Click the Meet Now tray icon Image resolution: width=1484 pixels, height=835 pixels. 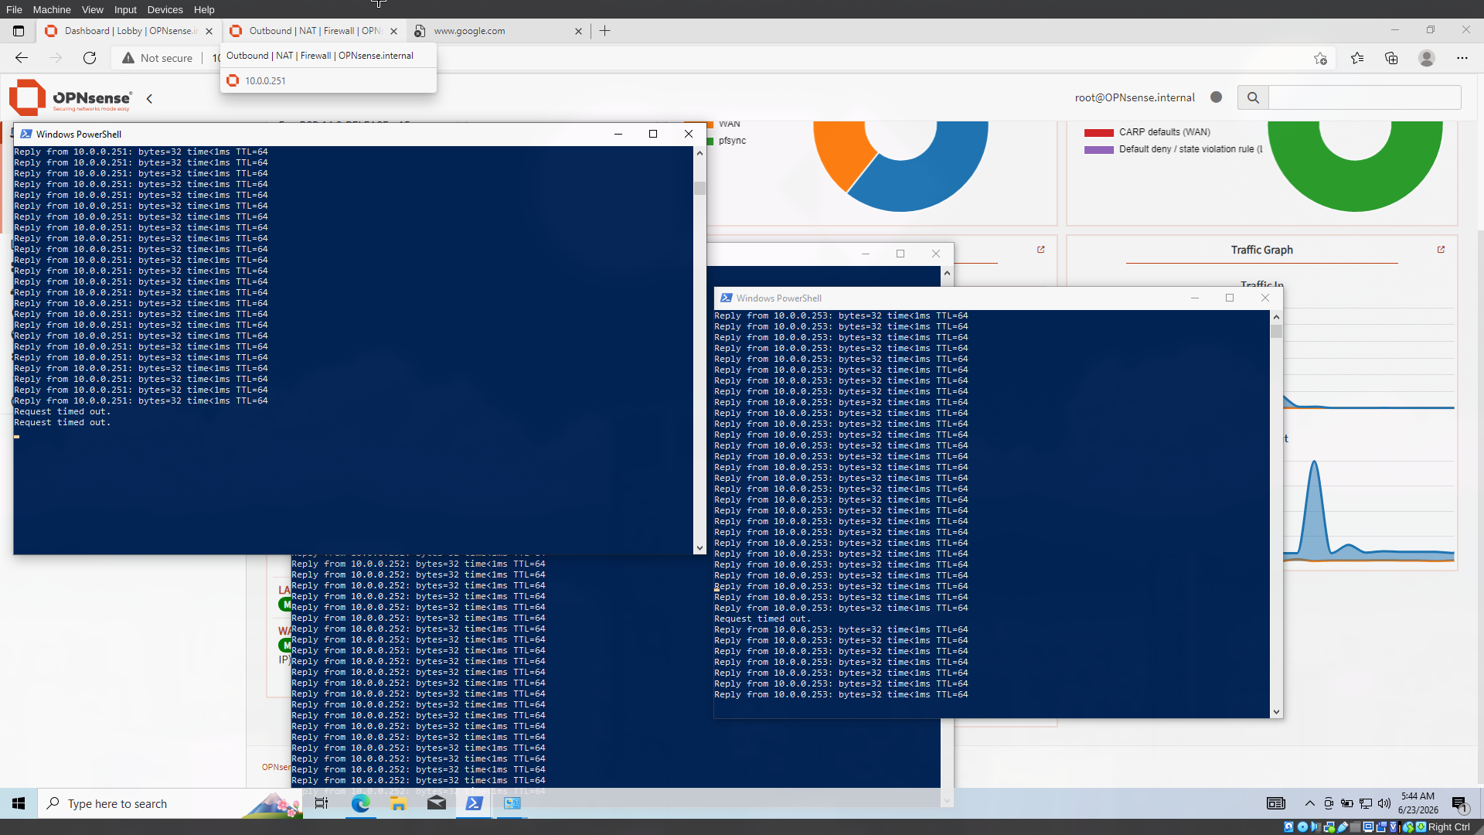(x=1329, y=804)
